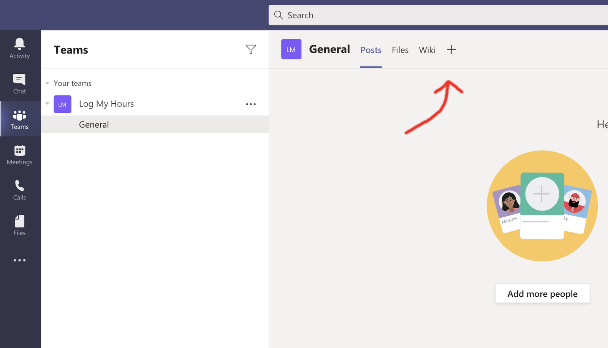Collapse the Your teams section

click(47, 83)
